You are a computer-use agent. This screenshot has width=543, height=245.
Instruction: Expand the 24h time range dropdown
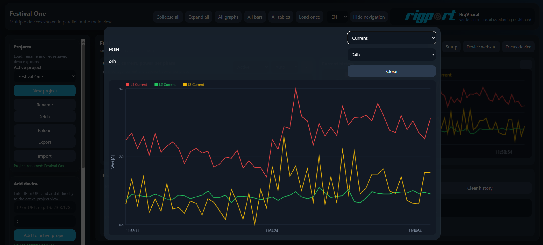click(391, 55)
